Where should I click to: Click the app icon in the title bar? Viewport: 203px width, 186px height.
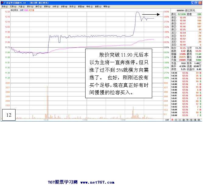coord(2,2)
